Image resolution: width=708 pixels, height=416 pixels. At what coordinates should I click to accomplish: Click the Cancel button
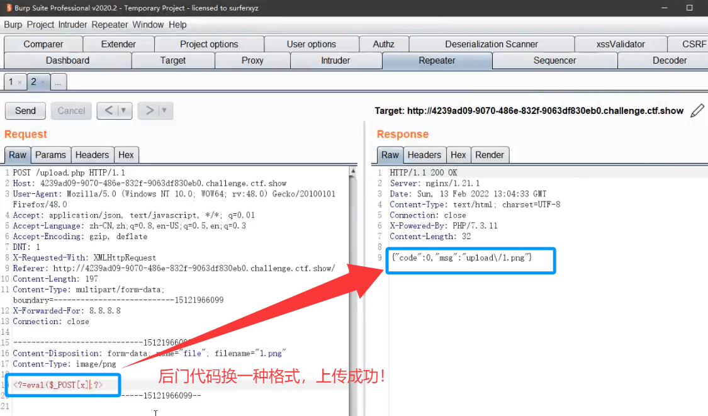[x=71, y=111]
